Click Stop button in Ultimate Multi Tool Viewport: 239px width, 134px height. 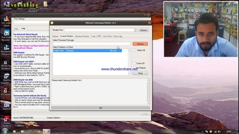click(145, 114)
